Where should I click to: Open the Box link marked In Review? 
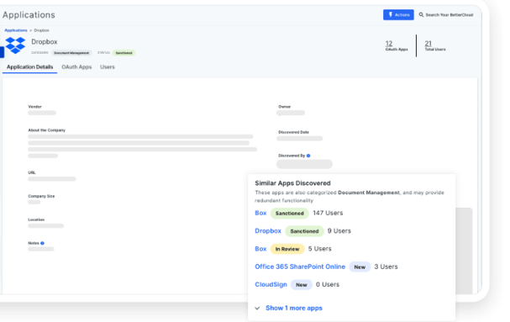tap(260, 249)
